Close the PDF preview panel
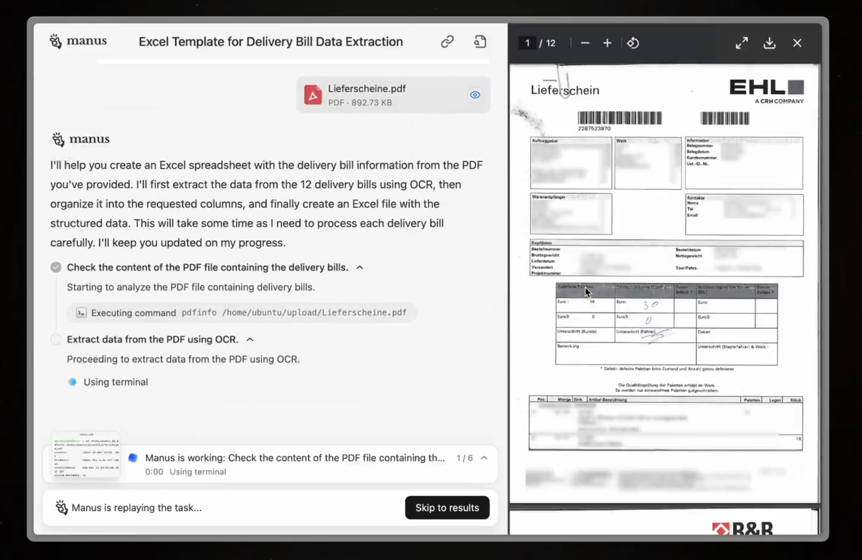This screenshot has height=560, width=862. pyautogui.click(x=797, y=43)
